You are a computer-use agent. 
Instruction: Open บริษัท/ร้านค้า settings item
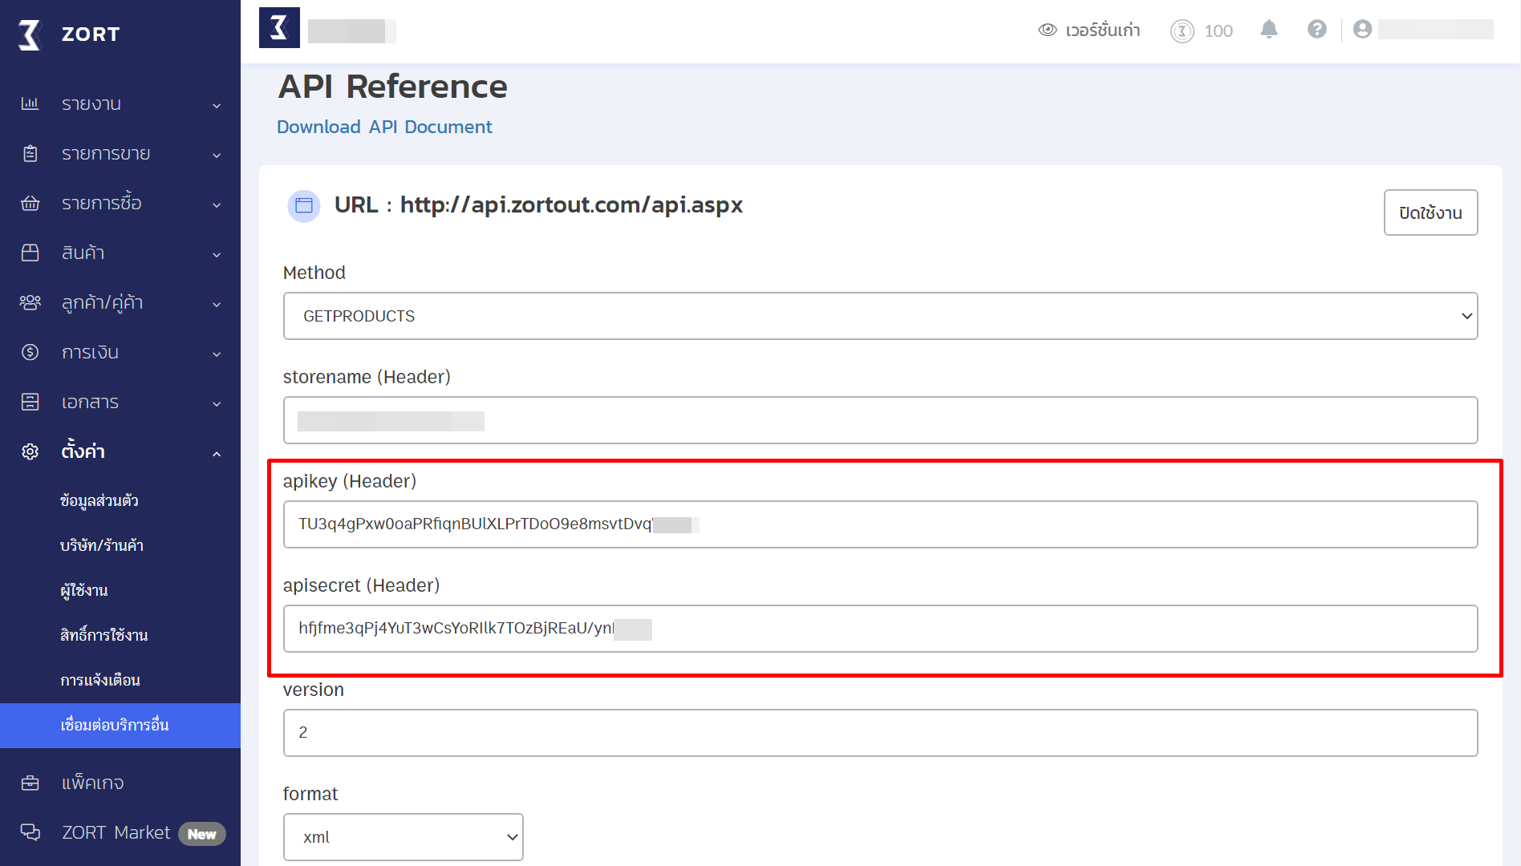point(102,545)
